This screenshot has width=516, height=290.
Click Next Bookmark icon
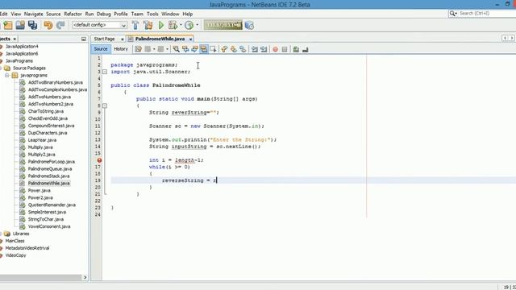233,49
